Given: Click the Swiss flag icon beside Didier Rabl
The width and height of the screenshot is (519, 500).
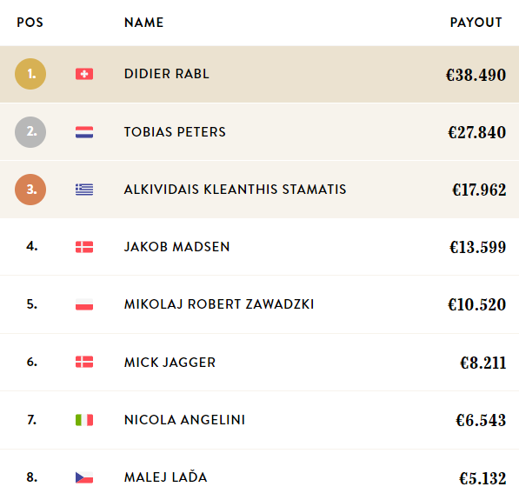Looking at the screenshot, I should click(84, 74).
